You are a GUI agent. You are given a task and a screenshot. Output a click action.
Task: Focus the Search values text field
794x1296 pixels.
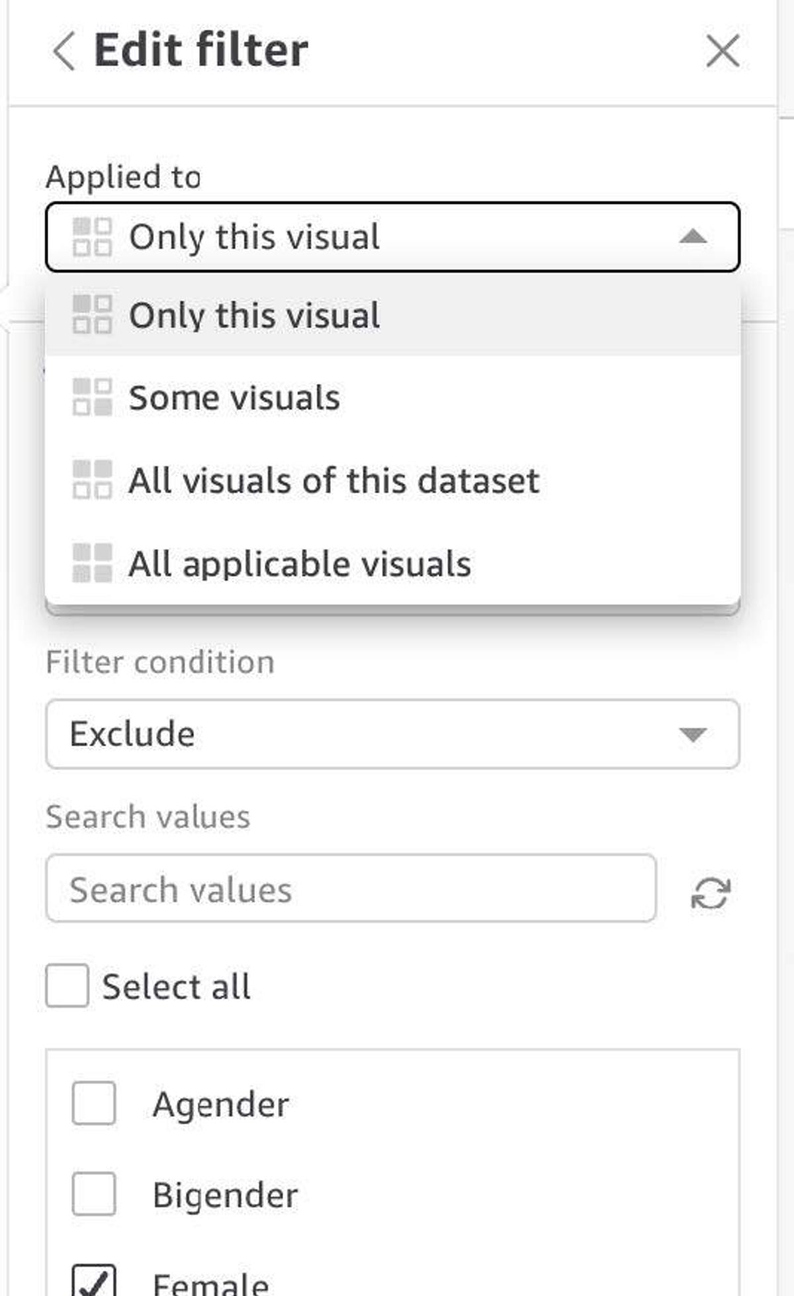[x=351, y=889]
